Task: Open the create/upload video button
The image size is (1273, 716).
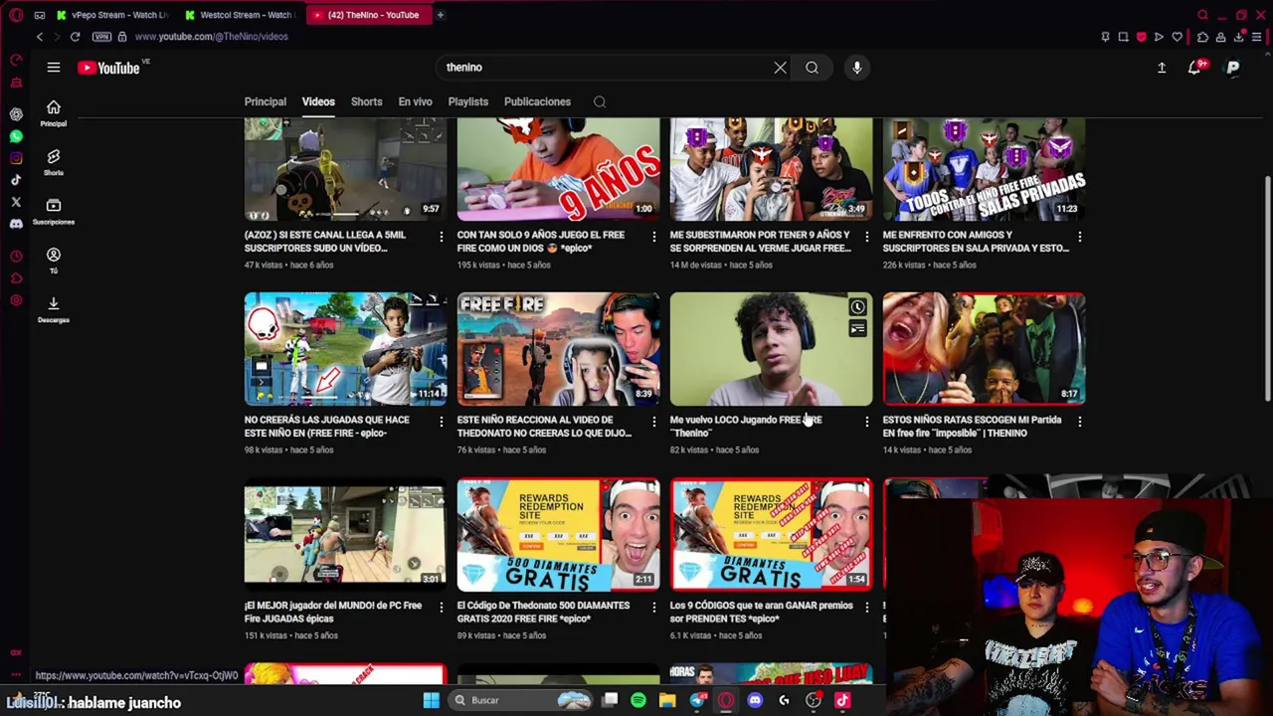Action: pos(1161,68)
